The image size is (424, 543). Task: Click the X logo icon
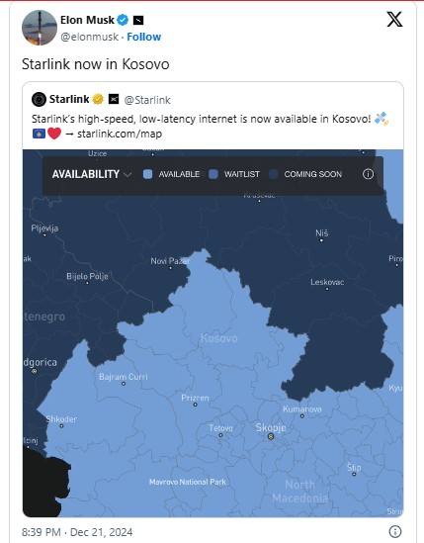click(394, 19)
